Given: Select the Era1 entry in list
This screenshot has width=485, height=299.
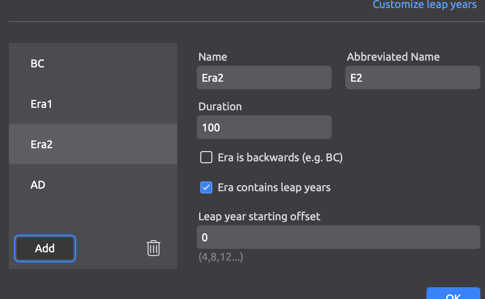Looking at the screenshot, I should (x=93, y=104).
